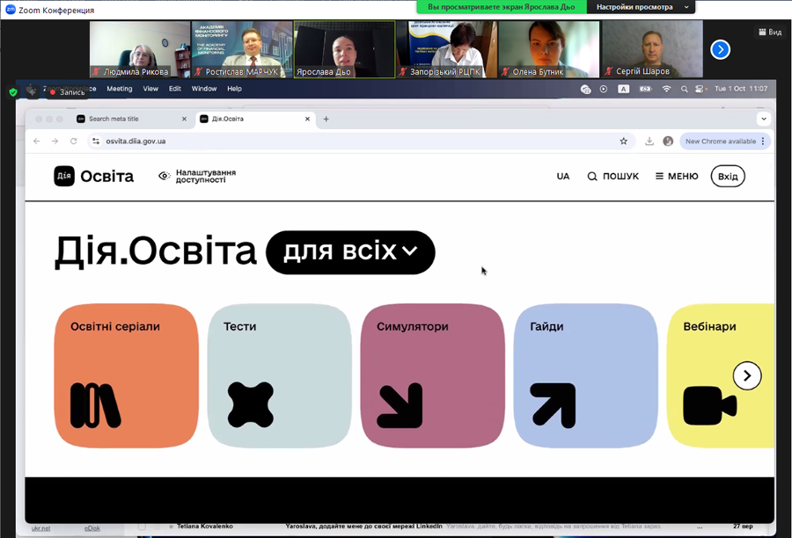
Task: Focus the osvita.diia.gov.ua address bar
Action: (x=359, y=142)
